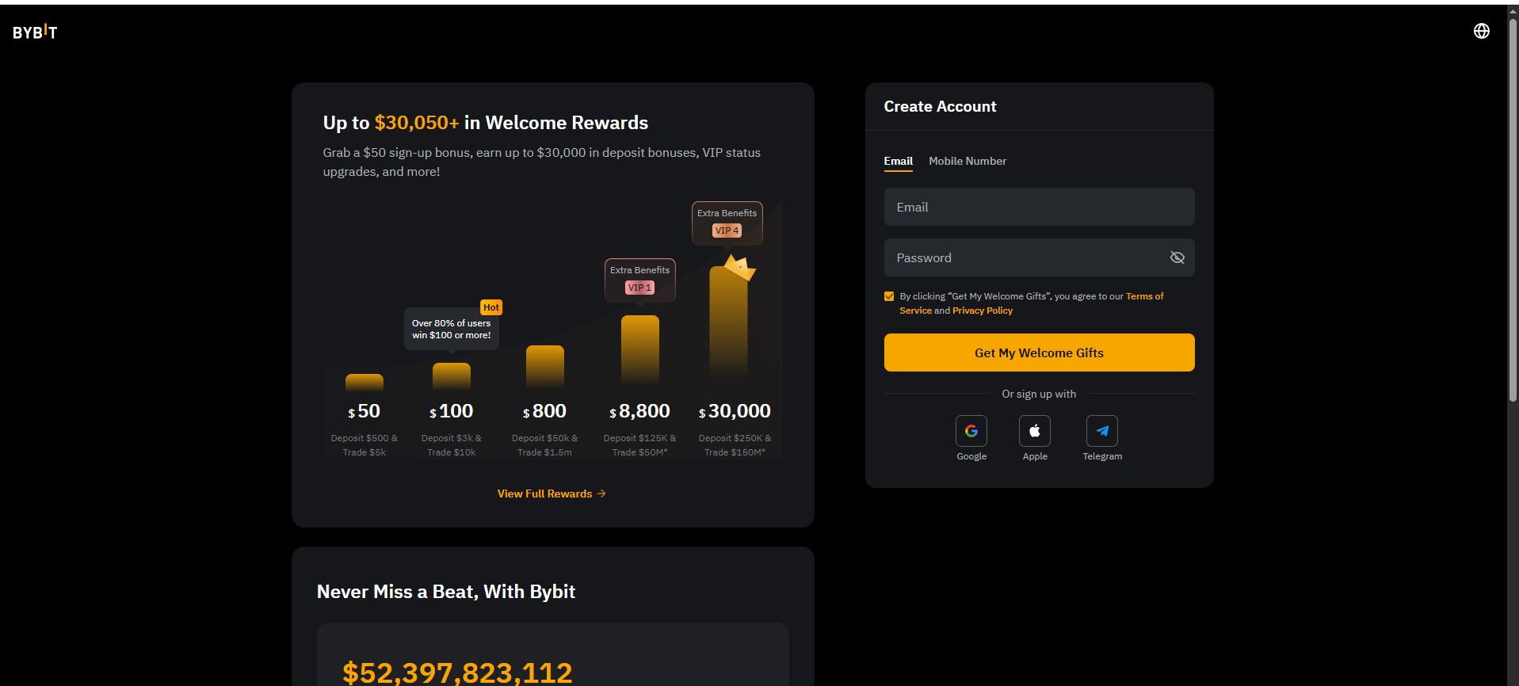Open the Terms of Service link
1519x686 pixels.
click(x=1144, y=296)
